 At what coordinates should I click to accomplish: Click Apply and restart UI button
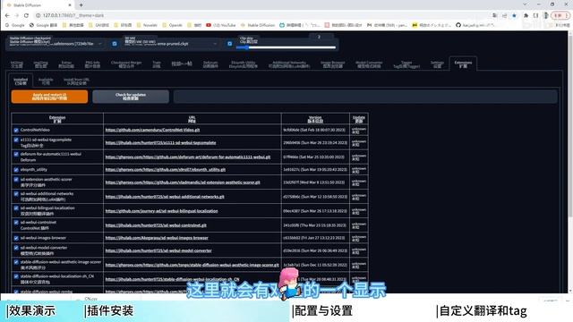tap(49, 97)
